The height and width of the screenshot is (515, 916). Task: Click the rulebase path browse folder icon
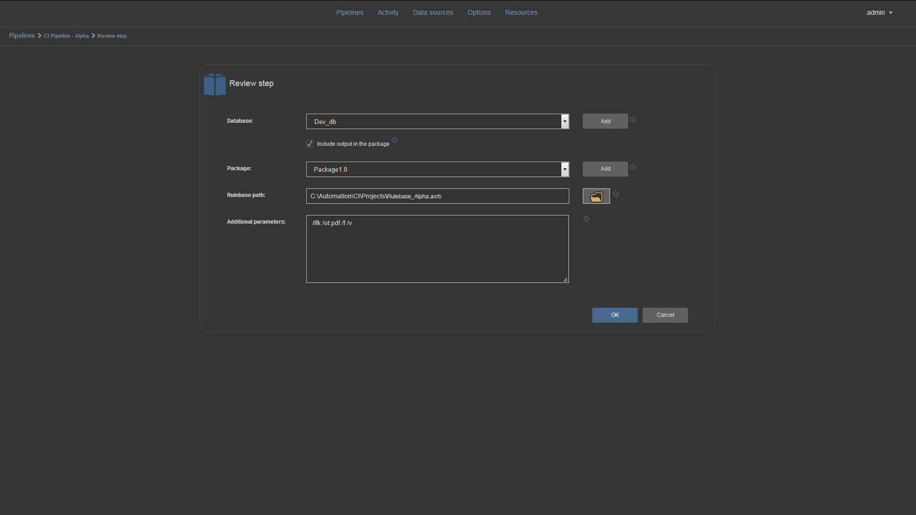click(x=596, y=196)
